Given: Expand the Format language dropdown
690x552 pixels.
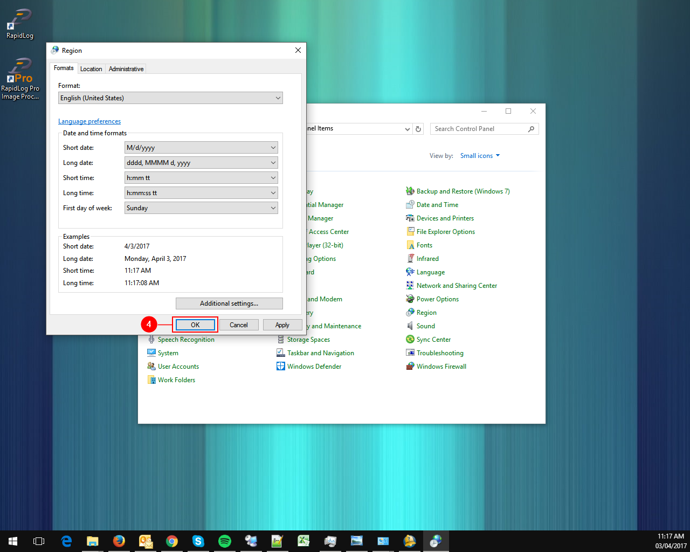Looking at the screenshot, I should (x=170, y=98).
